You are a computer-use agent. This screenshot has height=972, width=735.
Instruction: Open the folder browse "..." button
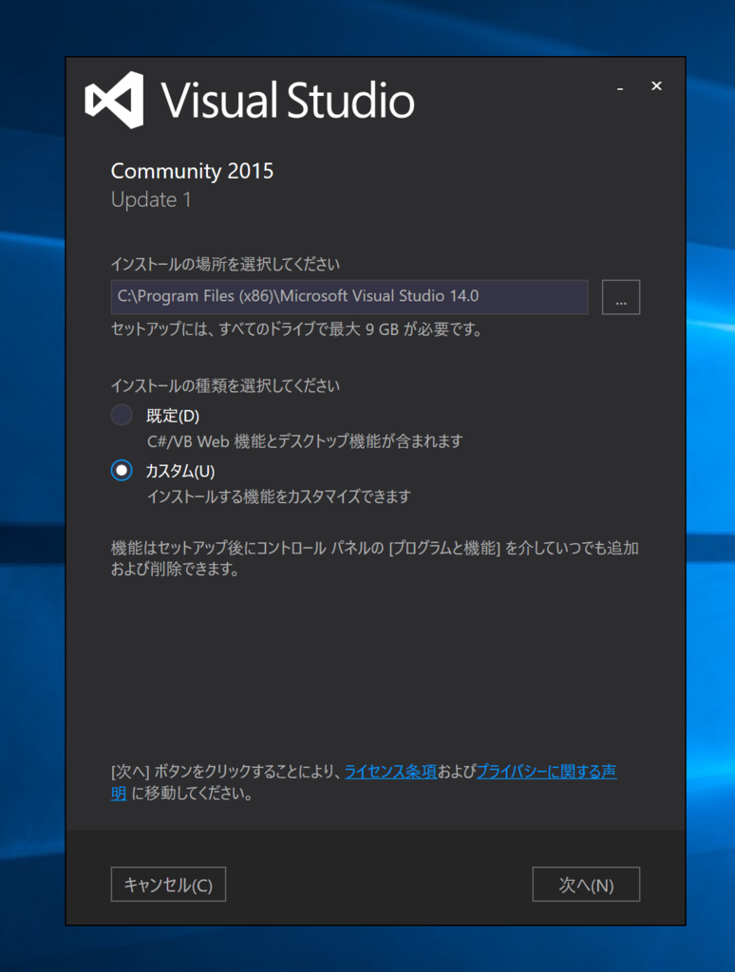(621, 297)
